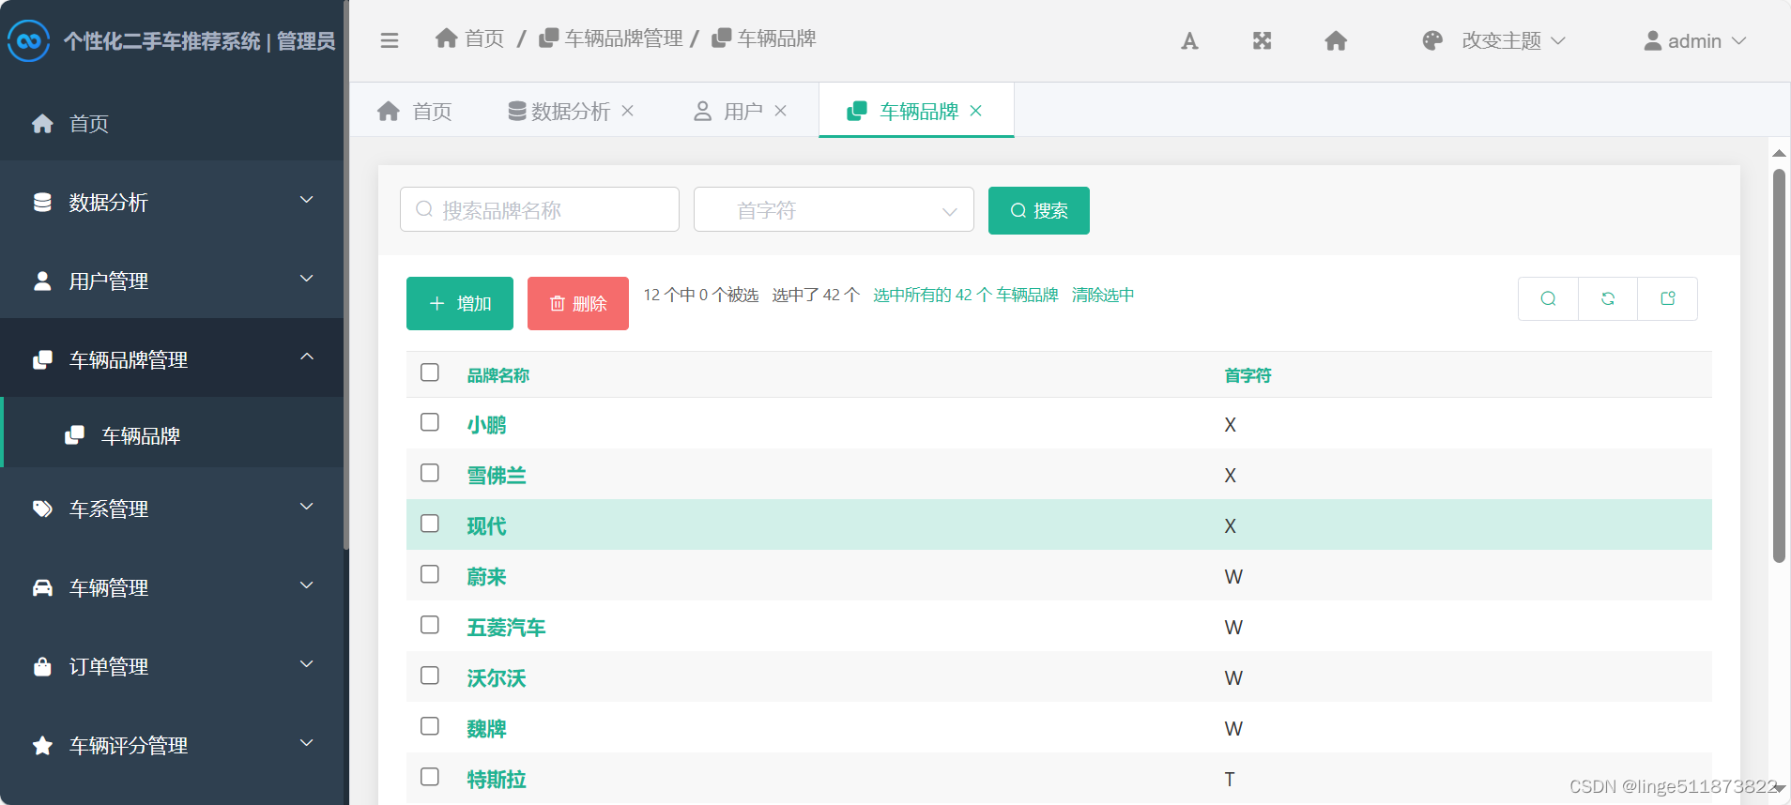This screenshot has width=1791, height=805.
Task: Check the 蔚来 row checkbox
Action: tap(430, 574)
